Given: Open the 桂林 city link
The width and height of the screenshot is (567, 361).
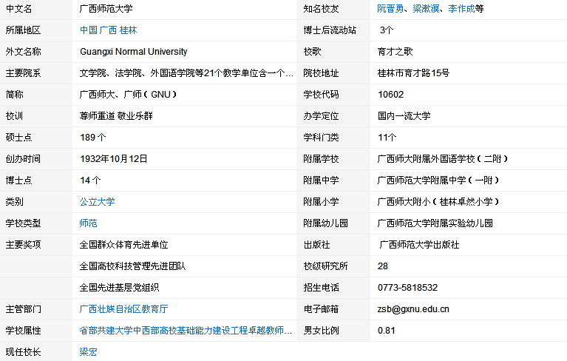Looking at the screenshot, I should tap(128, 30).
